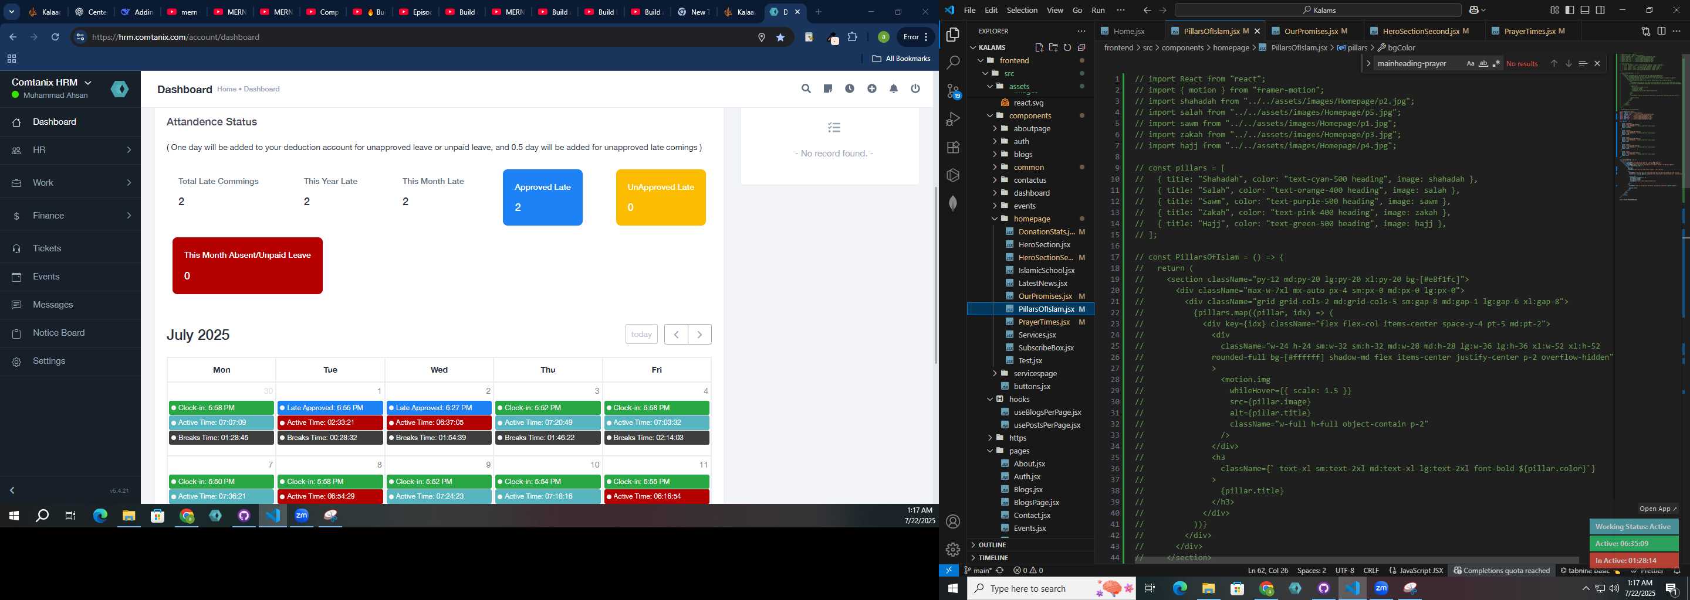This screenshot has height=600, width=1690.
Task: Go to next month in calendar
Action: pos(700,334)
